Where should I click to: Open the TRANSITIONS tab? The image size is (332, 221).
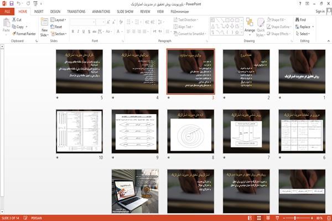(x=76, y=12)
